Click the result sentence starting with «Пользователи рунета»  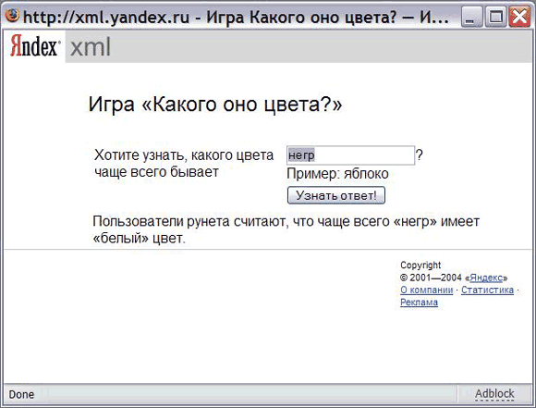(286, 229)
